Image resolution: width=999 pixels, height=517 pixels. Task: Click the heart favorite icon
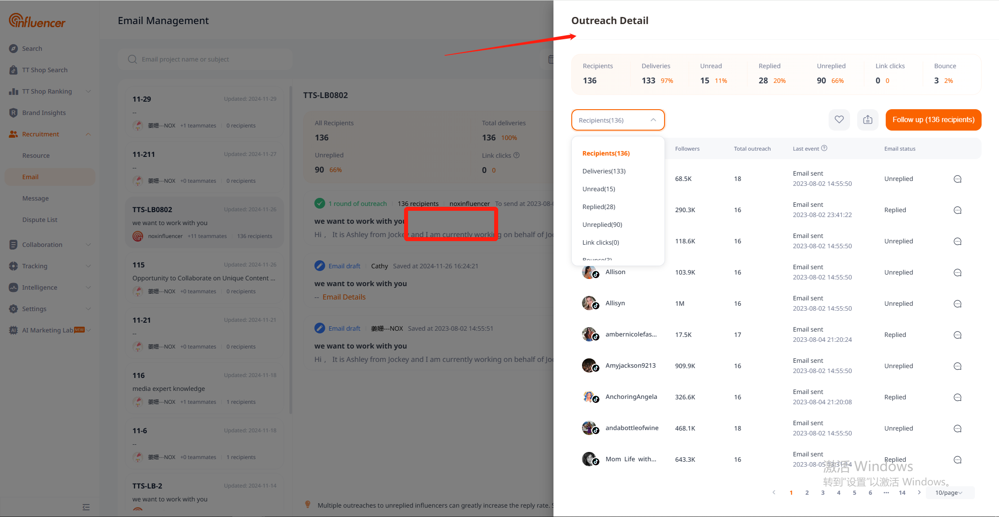(x=839, y=120)
